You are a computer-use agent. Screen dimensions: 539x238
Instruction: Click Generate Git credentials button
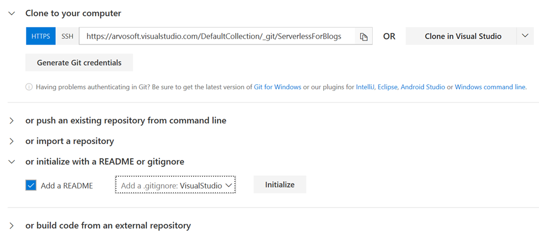coord(79,63)
